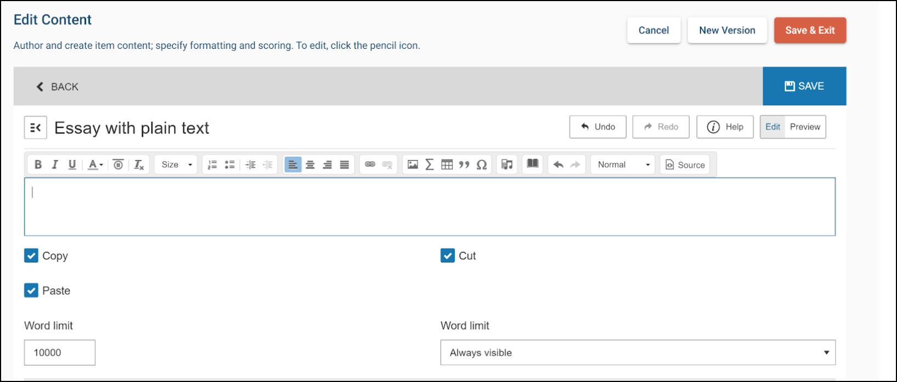This screenshot has width=897, height=382.
Task: Switch to the Preview tab
Action: tap(805, 127)
